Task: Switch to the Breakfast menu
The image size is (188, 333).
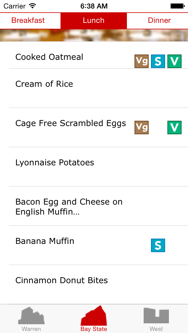Action: [x=28, y=21]
